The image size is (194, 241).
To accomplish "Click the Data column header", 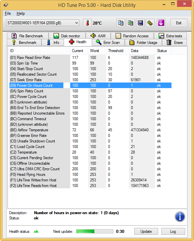I will pos(142,51).
